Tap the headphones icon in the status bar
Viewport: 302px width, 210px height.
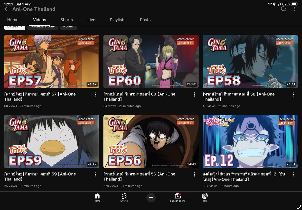point(279,4)
